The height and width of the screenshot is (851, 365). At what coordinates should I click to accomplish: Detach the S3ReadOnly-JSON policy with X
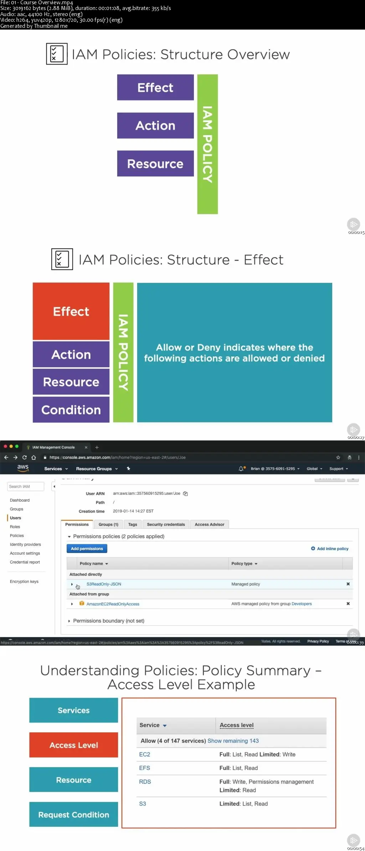point(348,584)
